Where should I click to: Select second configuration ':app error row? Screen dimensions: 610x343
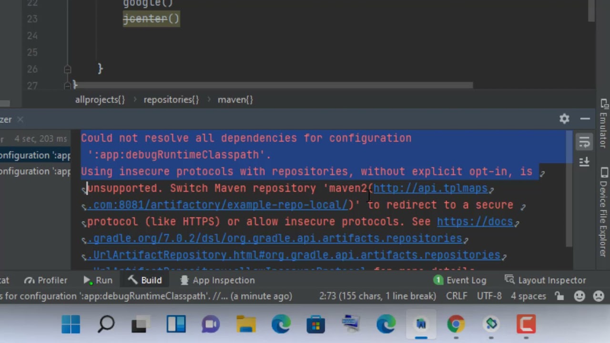click(x=35, y=171)
